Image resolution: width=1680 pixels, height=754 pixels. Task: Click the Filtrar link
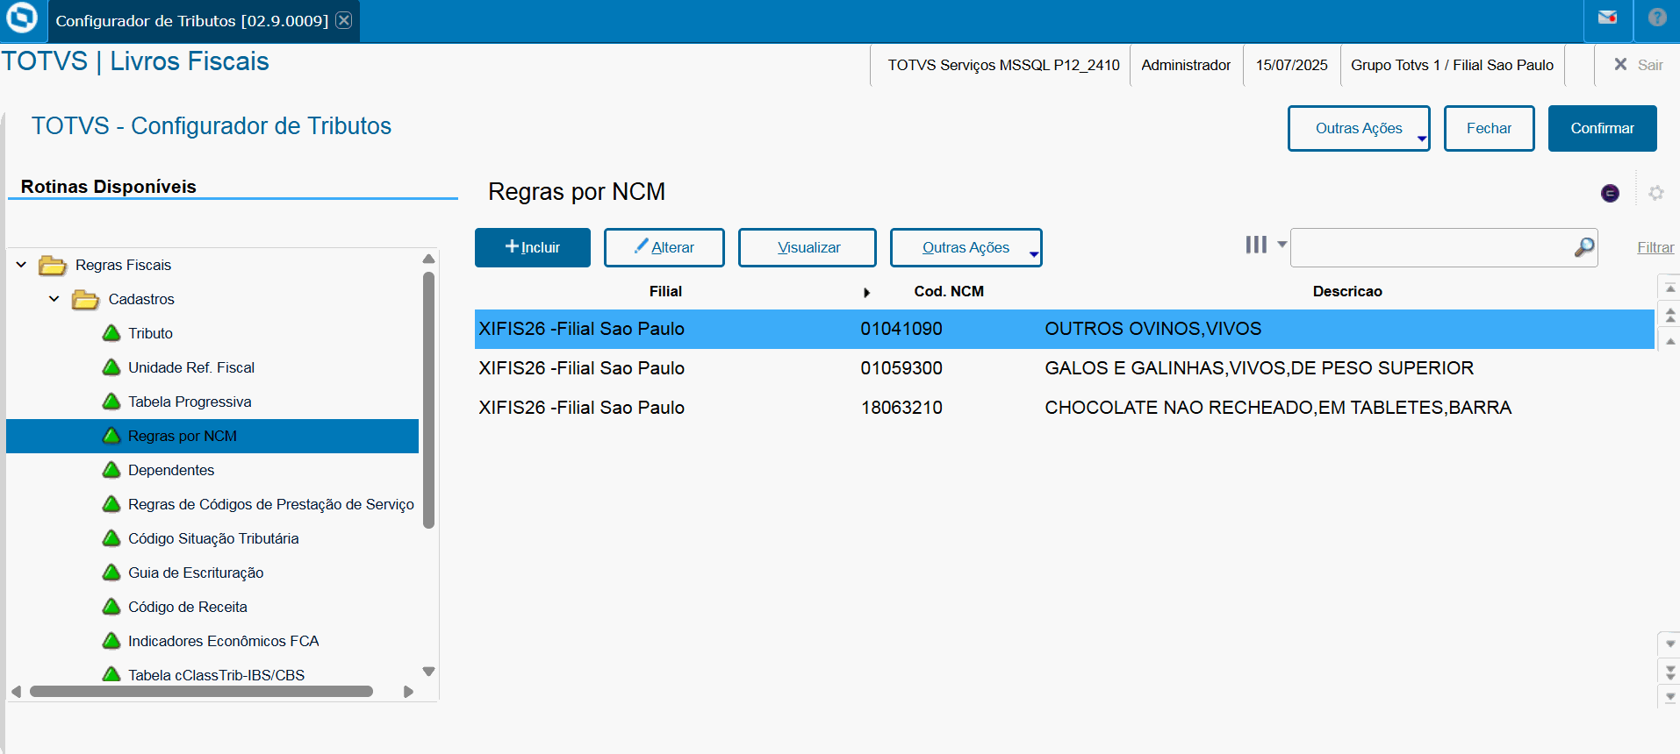pyautogui.click(x=1655, y=247)
